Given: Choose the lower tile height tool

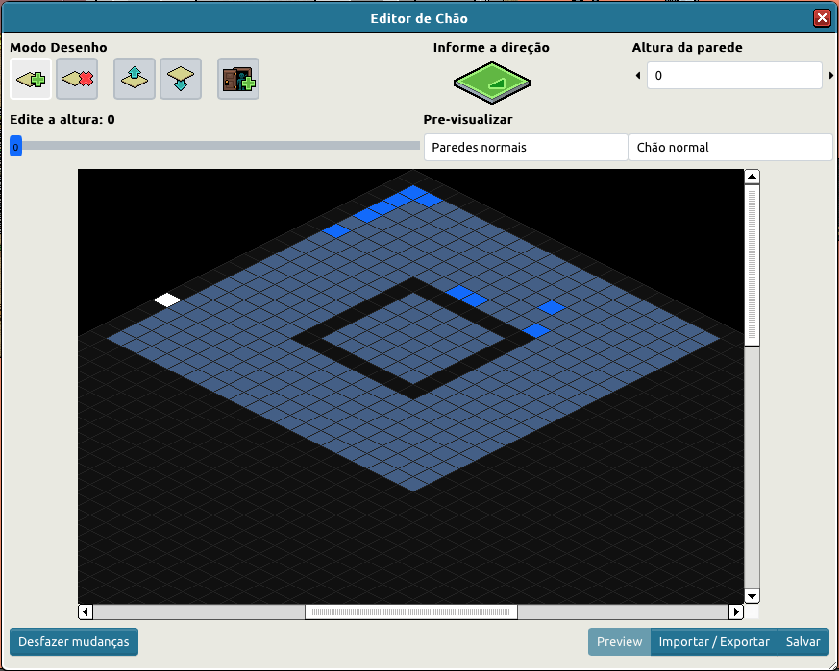Looking at the screenshot, I should coord(181,79).
